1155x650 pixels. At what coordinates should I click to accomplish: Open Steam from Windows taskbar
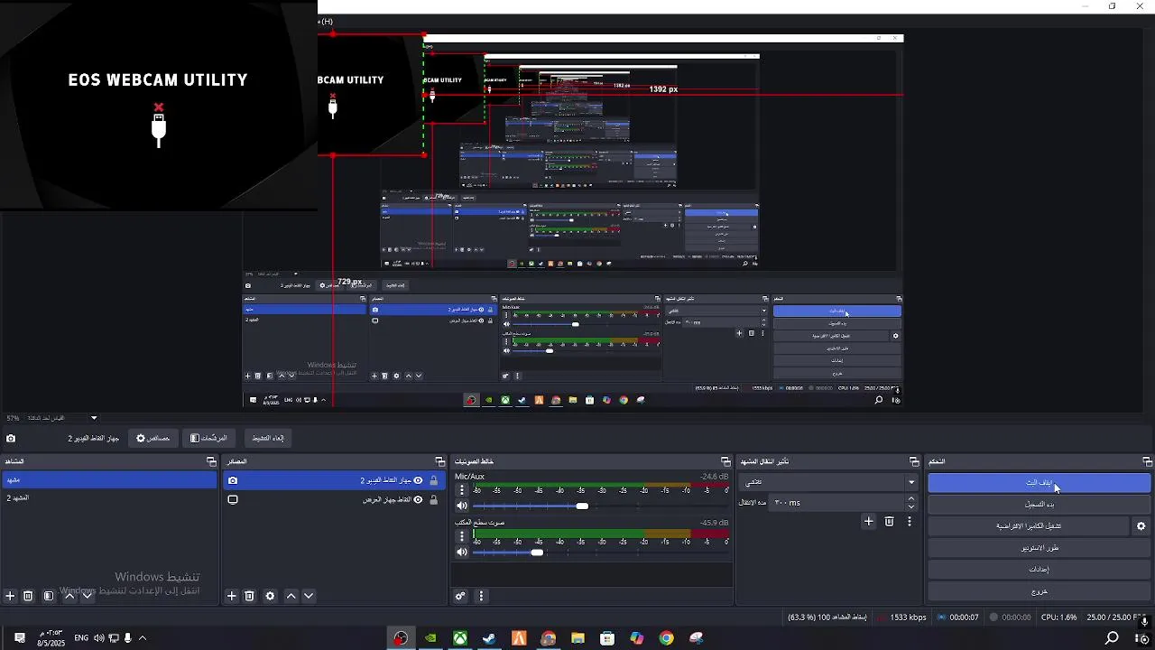(489, 638)
